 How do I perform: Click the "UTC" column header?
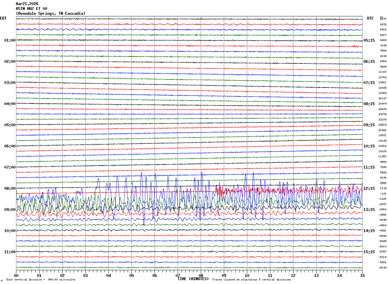(x=370, y=18)
